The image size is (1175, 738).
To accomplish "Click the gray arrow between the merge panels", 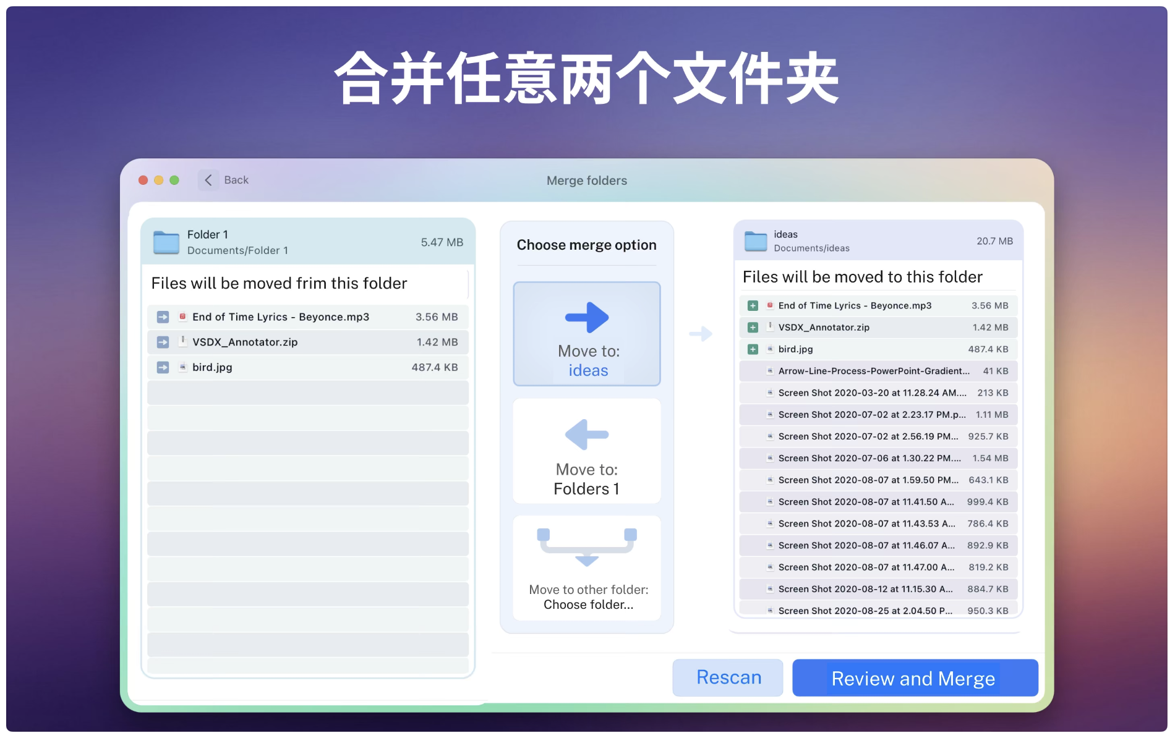I will [x=701, y=334].
